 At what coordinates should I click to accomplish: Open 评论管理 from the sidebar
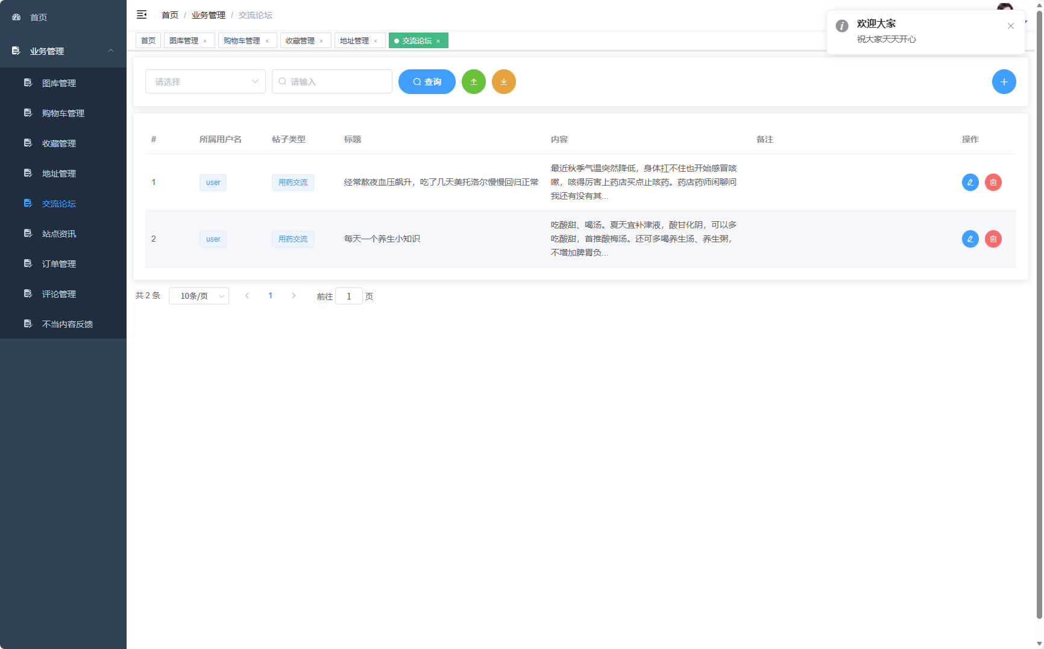(58, 293)
